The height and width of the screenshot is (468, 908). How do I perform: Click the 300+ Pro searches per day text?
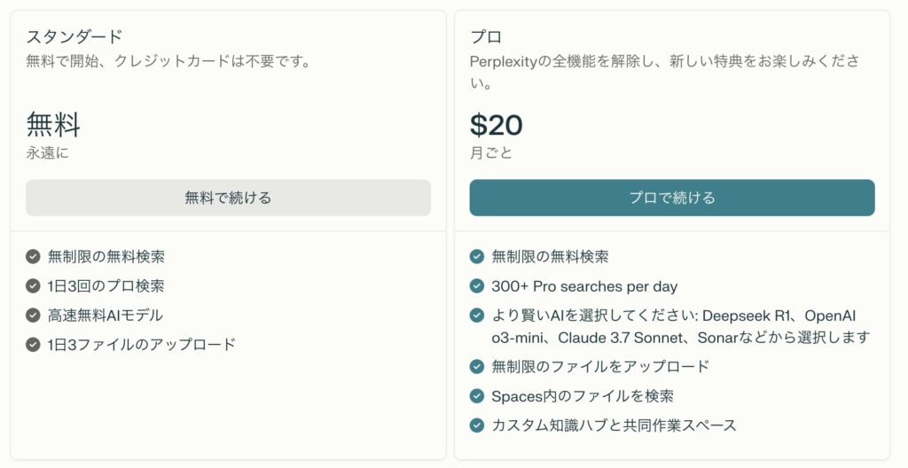584,286
